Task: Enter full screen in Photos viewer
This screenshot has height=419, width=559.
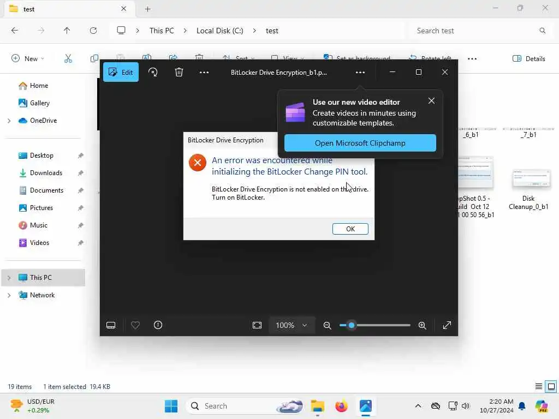Action: point(447,325)
